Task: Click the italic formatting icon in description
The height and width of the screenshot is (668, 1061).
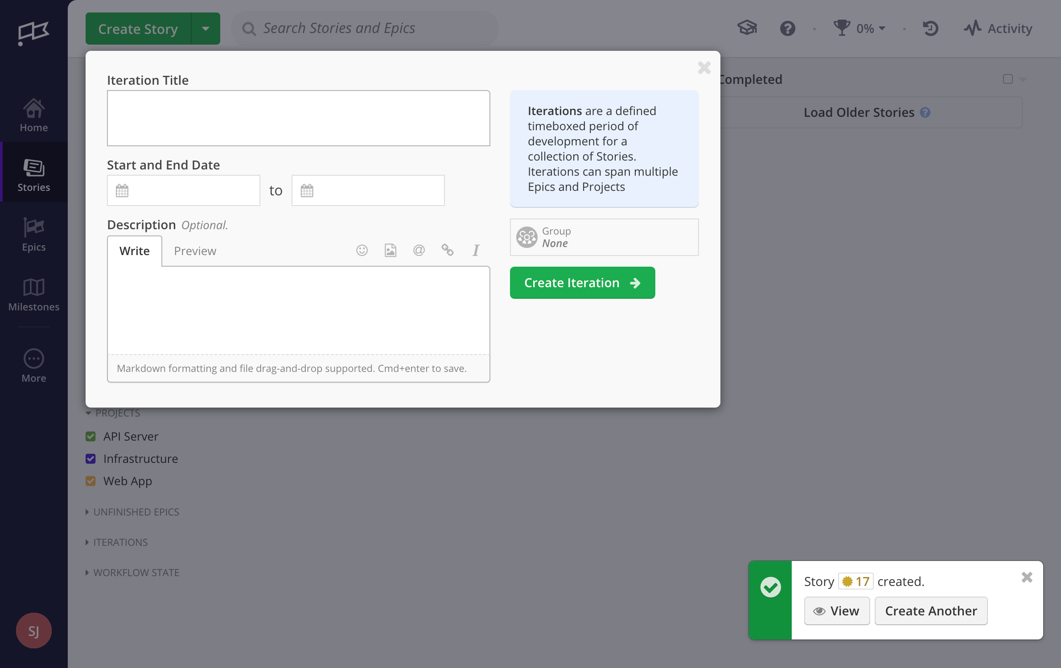Action: 476,250
